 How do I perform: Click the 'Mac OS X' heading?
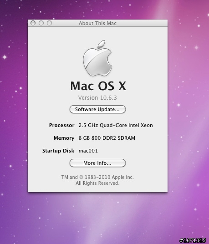98,86
